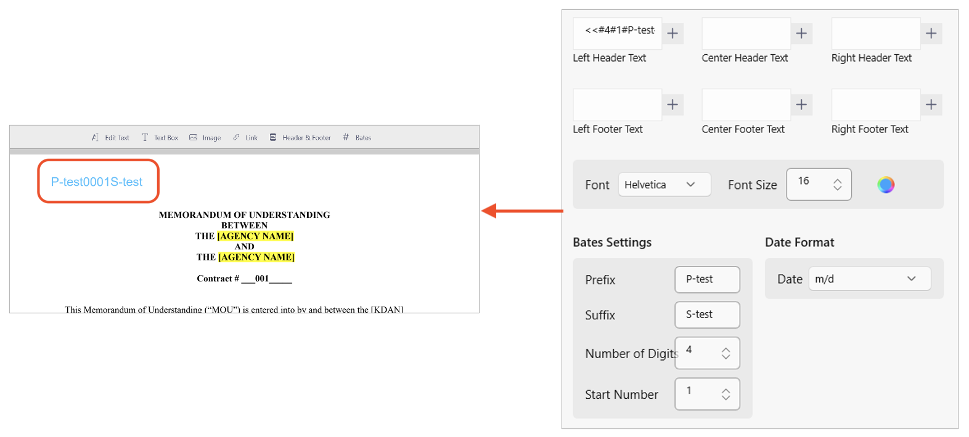Select the Edit Text tool
Viewport: 969px width, 437px height.
pos(111,138)
